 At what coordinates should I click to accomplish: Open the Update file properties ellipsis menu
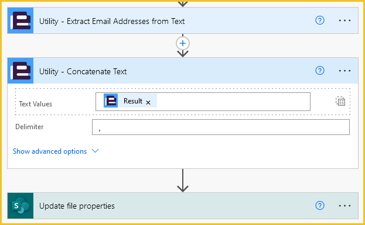[x=344, y=206]
